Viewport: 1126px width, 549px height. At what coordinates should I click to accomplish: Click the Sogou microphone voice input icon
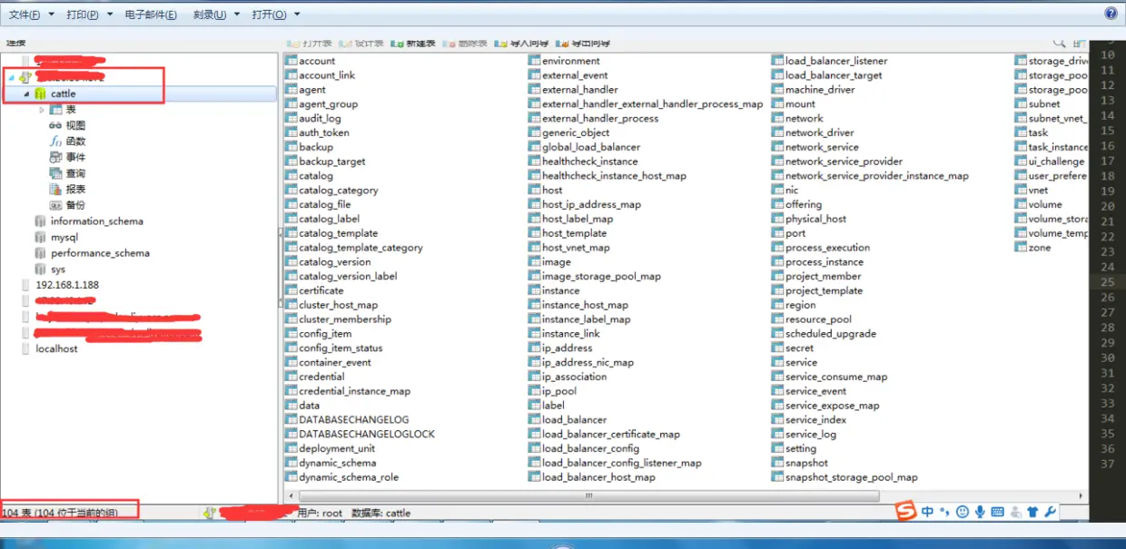click(980, 512)
